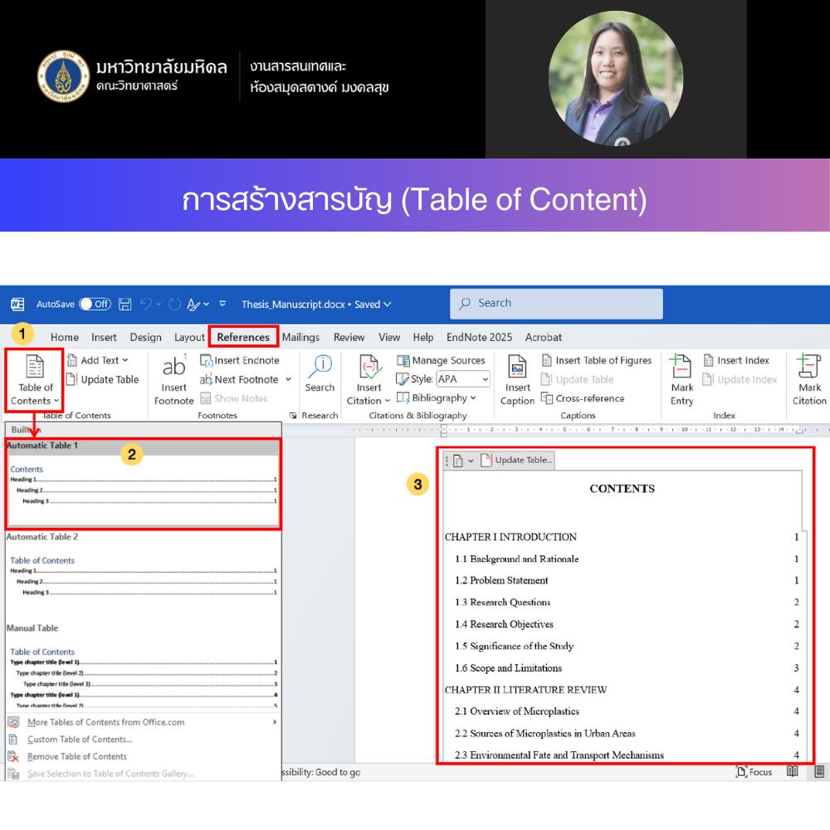Click Manage Sources in the ribbon
This screenshot has width=830, height=830.
441,360
